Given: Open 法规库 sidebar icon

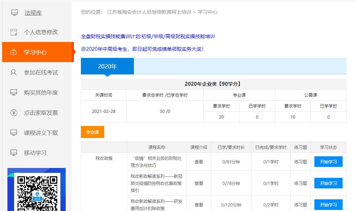Looking at the screenshot, I should pyautogui.click(x=13, y=12).
